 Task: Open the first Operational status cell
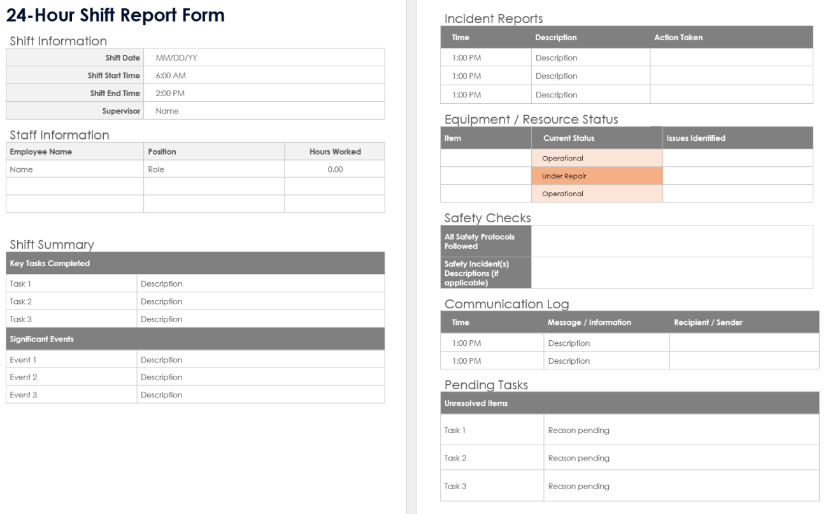[597, 158]
